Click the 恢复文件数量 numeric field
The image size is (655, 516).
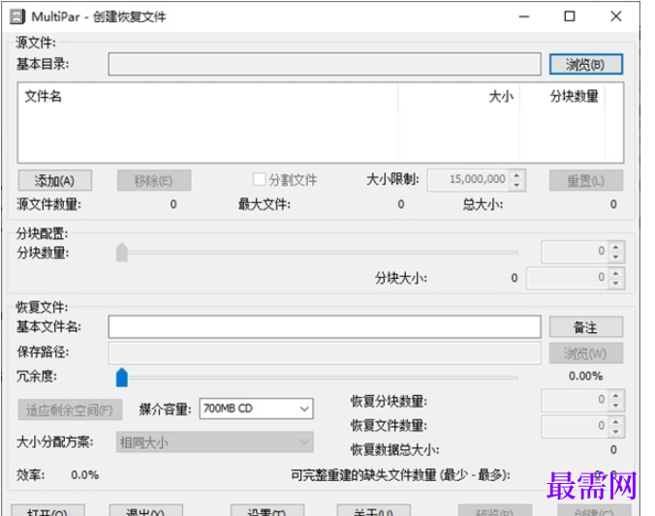575,426
